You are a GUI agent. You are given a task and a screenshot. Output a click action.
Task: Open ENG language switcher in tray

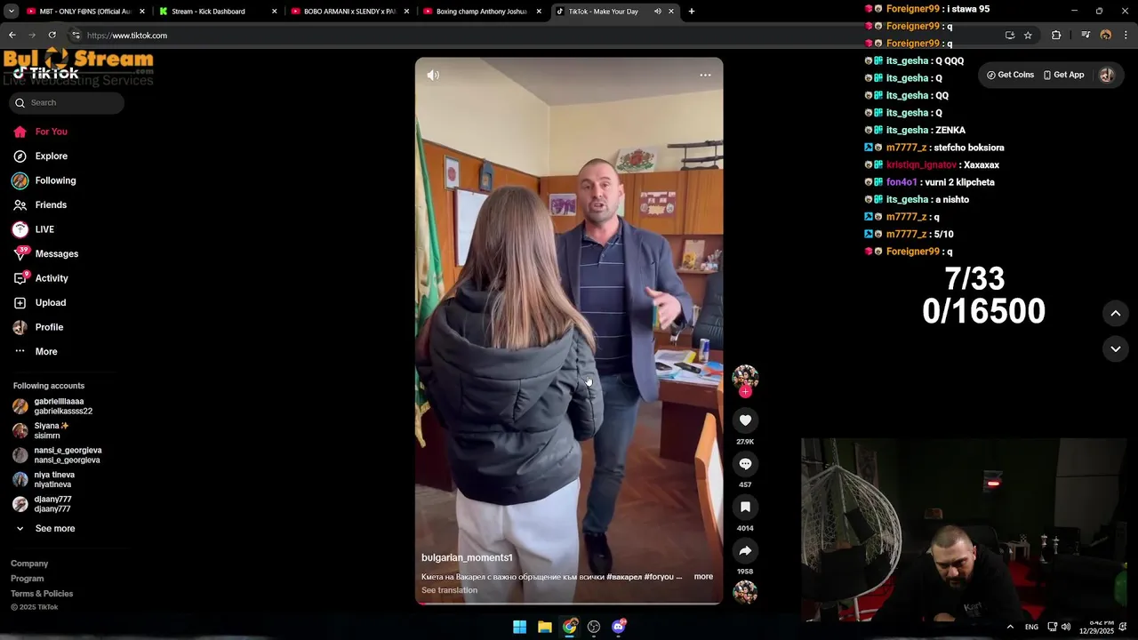[x=1031, y=627]
